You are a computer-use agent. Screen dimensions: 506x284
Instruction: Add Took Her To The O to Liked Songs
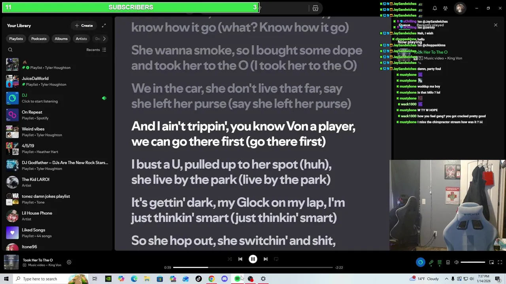69,262
